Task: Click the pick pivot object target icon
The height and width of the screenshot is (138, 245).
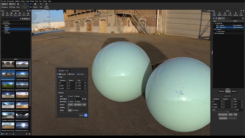Action: 83,99
